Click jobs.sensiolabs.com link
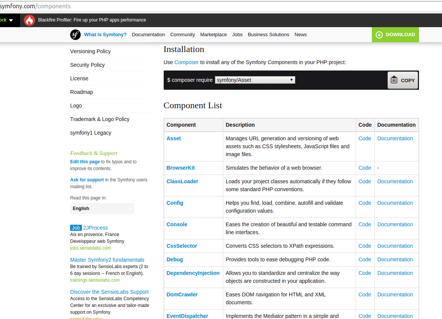Image resolution: width=442 pixels, height=319 pixels. (x=91, y=248)
